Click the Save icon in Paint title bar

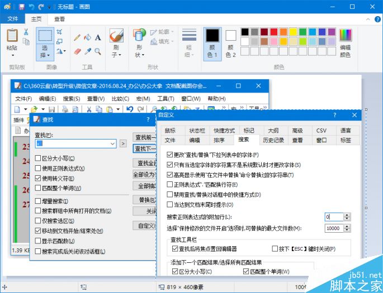(x=22, y=7)
